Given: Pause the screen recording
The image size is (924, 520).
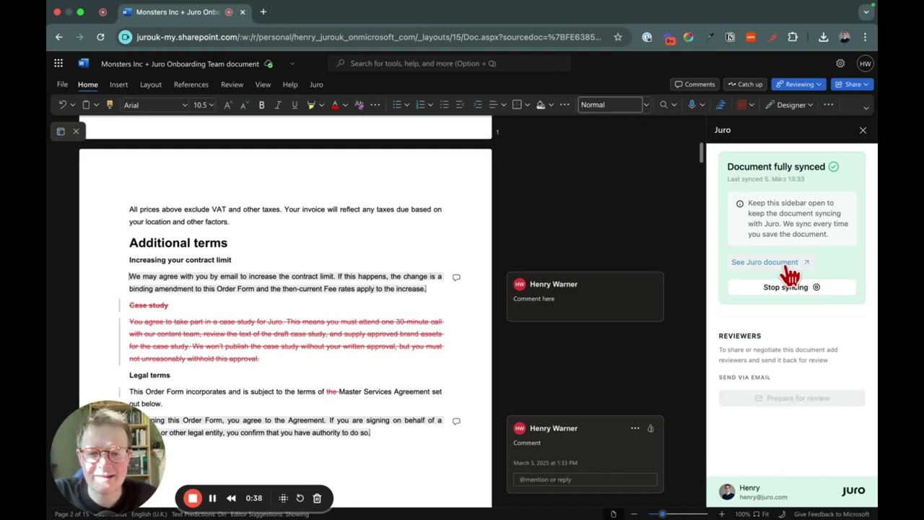Looking at the screenshot, I should 212,498.
